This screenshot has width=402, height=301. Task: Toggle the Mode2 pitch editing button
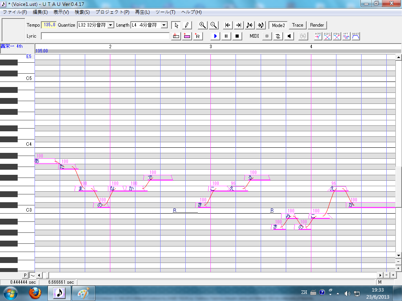[278, 25]
